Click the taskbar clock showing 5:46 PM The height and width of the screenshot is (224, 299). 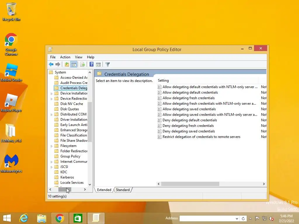point(286,218)
